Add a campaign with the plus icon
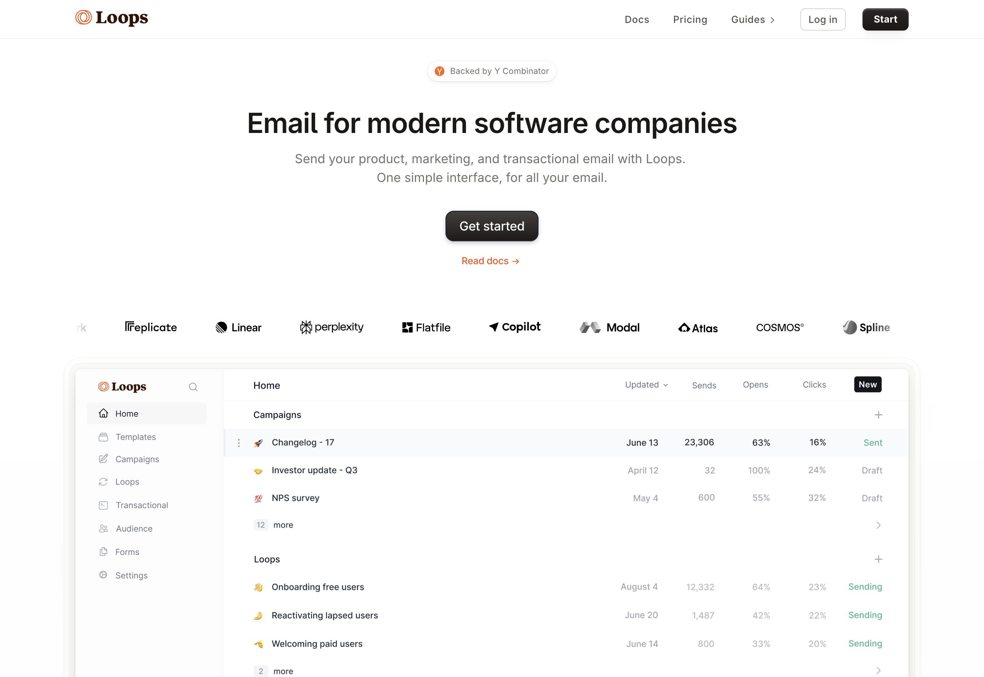 click(878, 415)
